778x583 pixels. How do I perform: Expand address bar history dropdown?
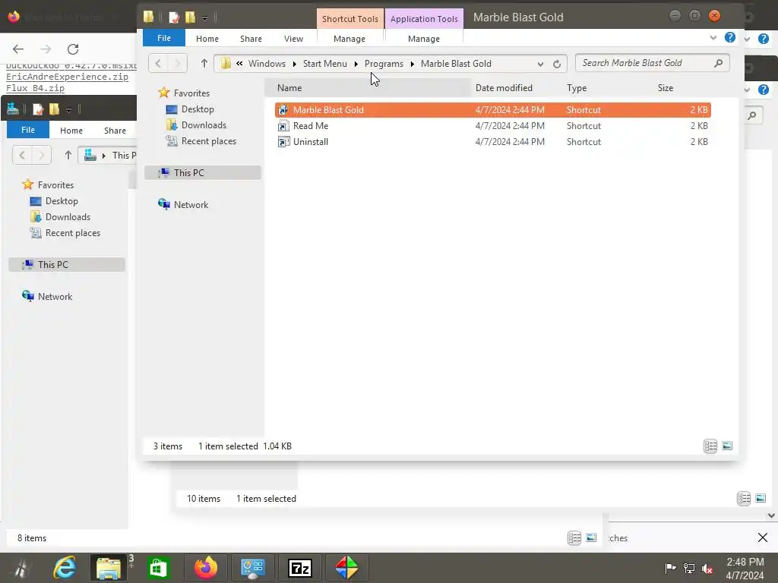pos(540,64)
